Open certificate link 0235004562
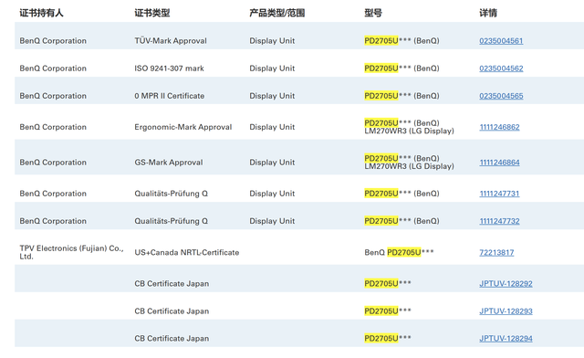 coord(501,68)
